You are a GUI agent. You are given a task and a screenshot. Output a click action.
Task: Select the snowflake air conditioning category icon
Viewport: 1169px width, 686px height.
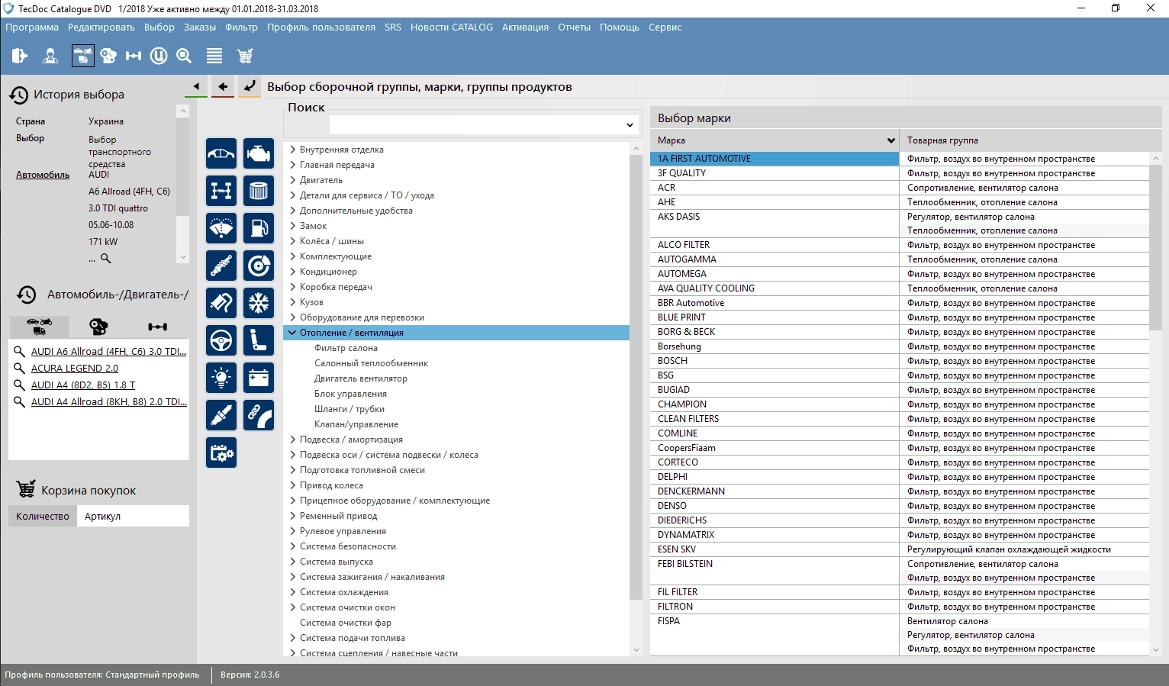(x=259, y=303)
